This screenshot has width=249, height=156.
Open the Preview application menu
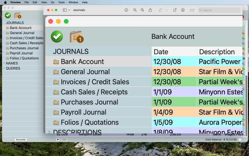point(15,2)
